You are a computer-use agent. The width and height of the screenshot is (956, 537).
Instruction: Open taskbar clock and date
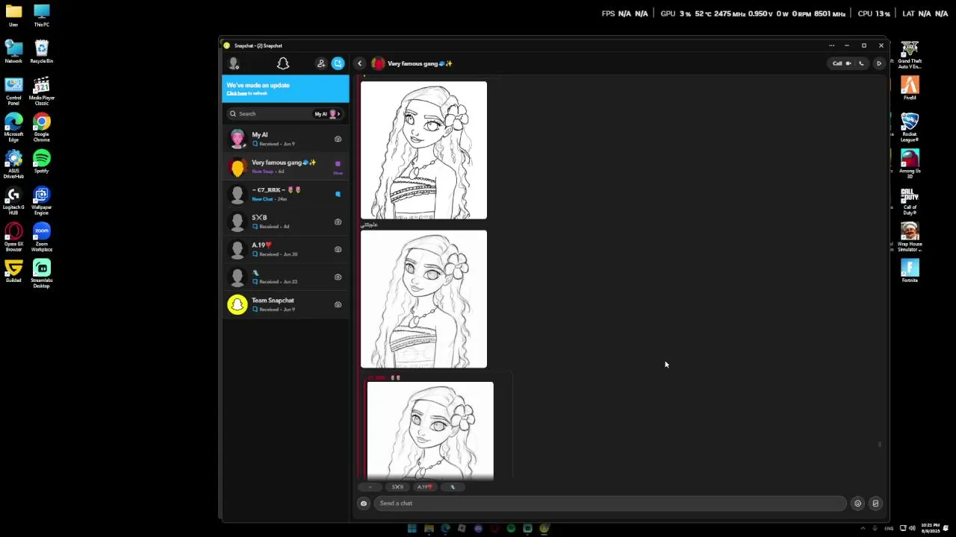pos(931,528)
